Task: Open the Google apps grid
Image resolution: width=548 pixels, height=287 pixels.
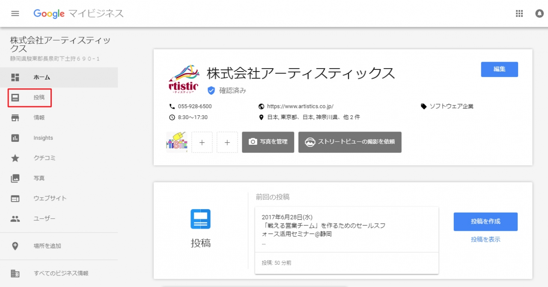Action: point(519,14)
